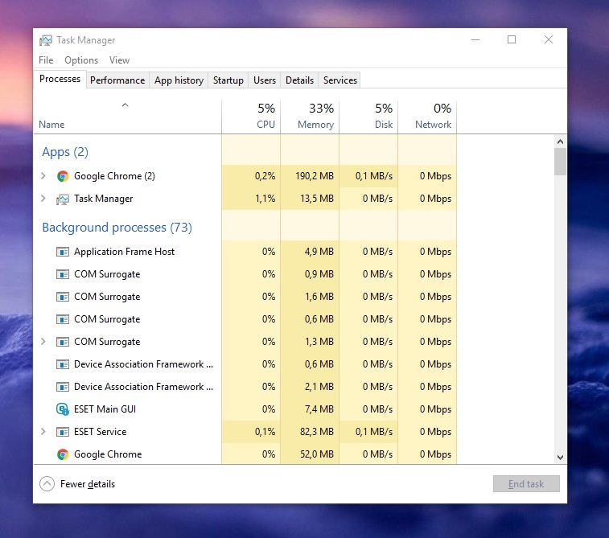Click the 13,5 MB memory value
609x538 pixels.
(316, 199)
